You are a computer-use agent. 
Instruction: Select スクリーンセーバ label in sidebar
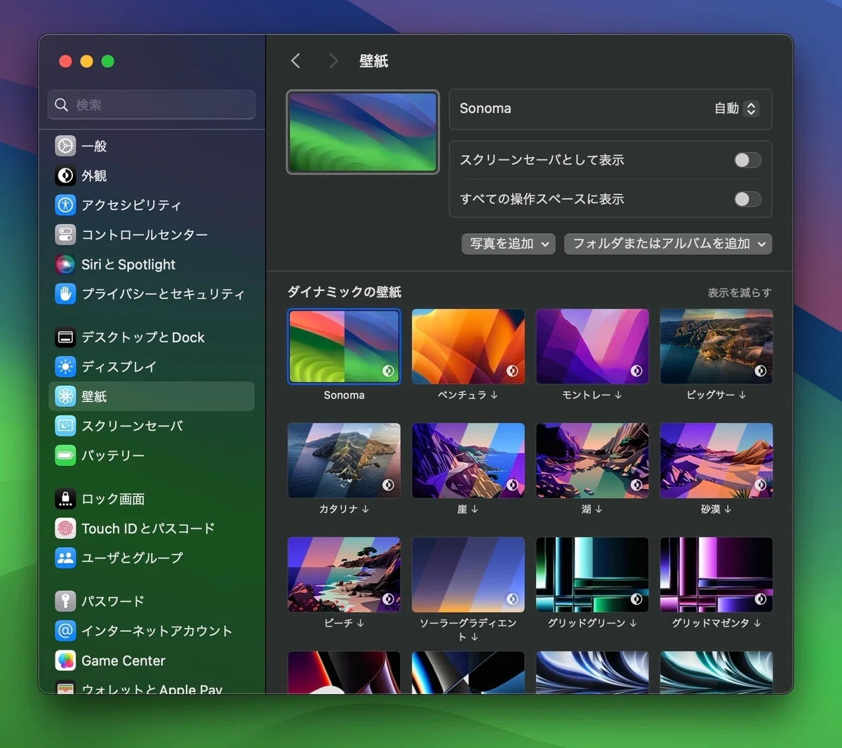tap(132, 426)
